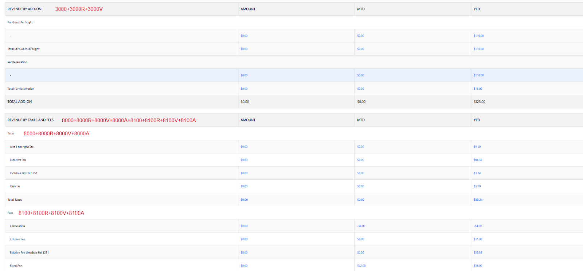The width and height of the screenshot is (583, 271).
Task: Click the Cancelation fee row label
Action: point(17,226)
